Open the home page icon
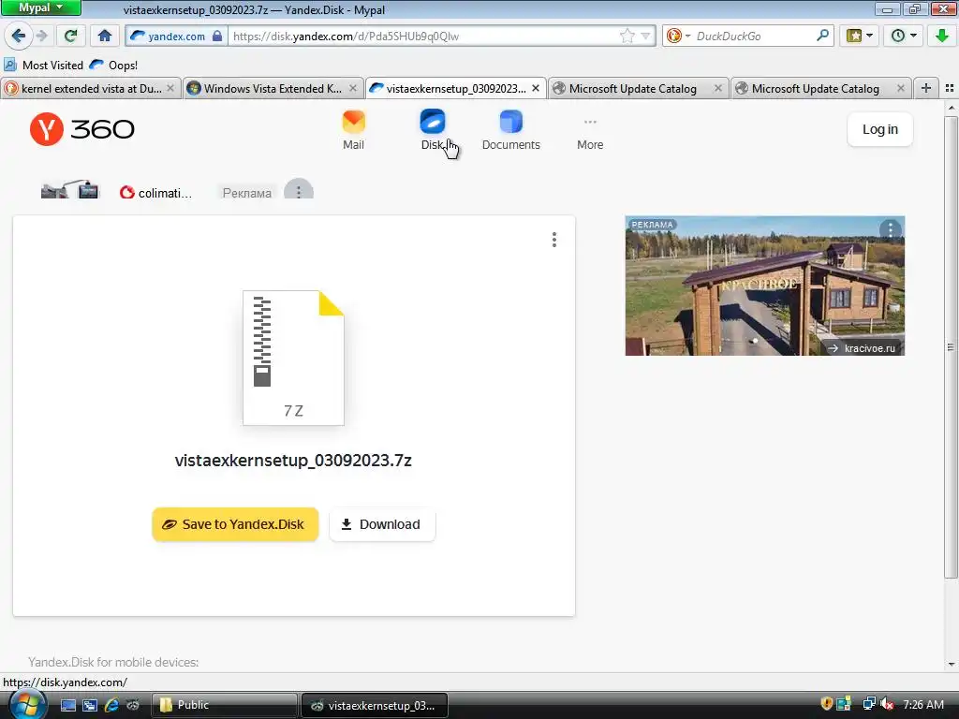The image size is (959, 719). point(105,37)
